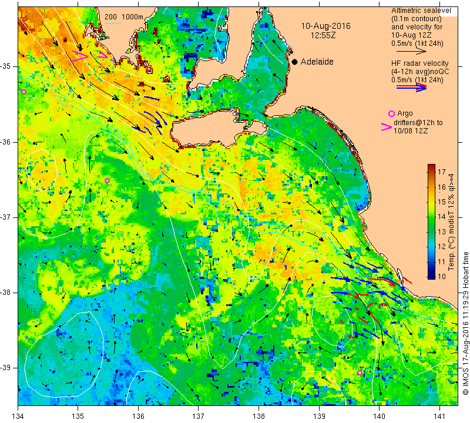The height and width of the screenshot is (423, 470).
Task: Click the color bar tick label '10'
Action: [442, 276]
